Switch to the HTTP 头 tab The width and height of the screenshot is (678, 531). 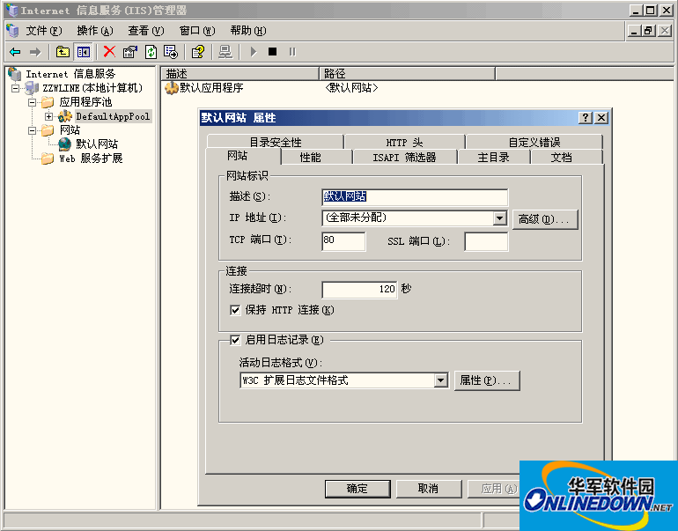tap(404, 142)
